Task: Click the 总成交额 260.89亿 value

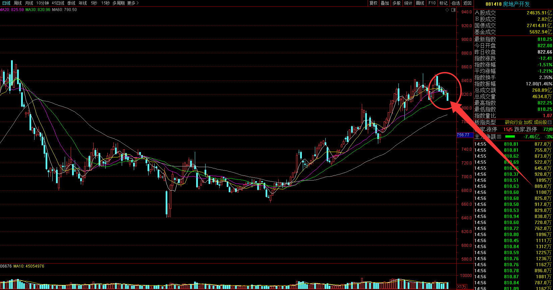Action: [542, 90]
